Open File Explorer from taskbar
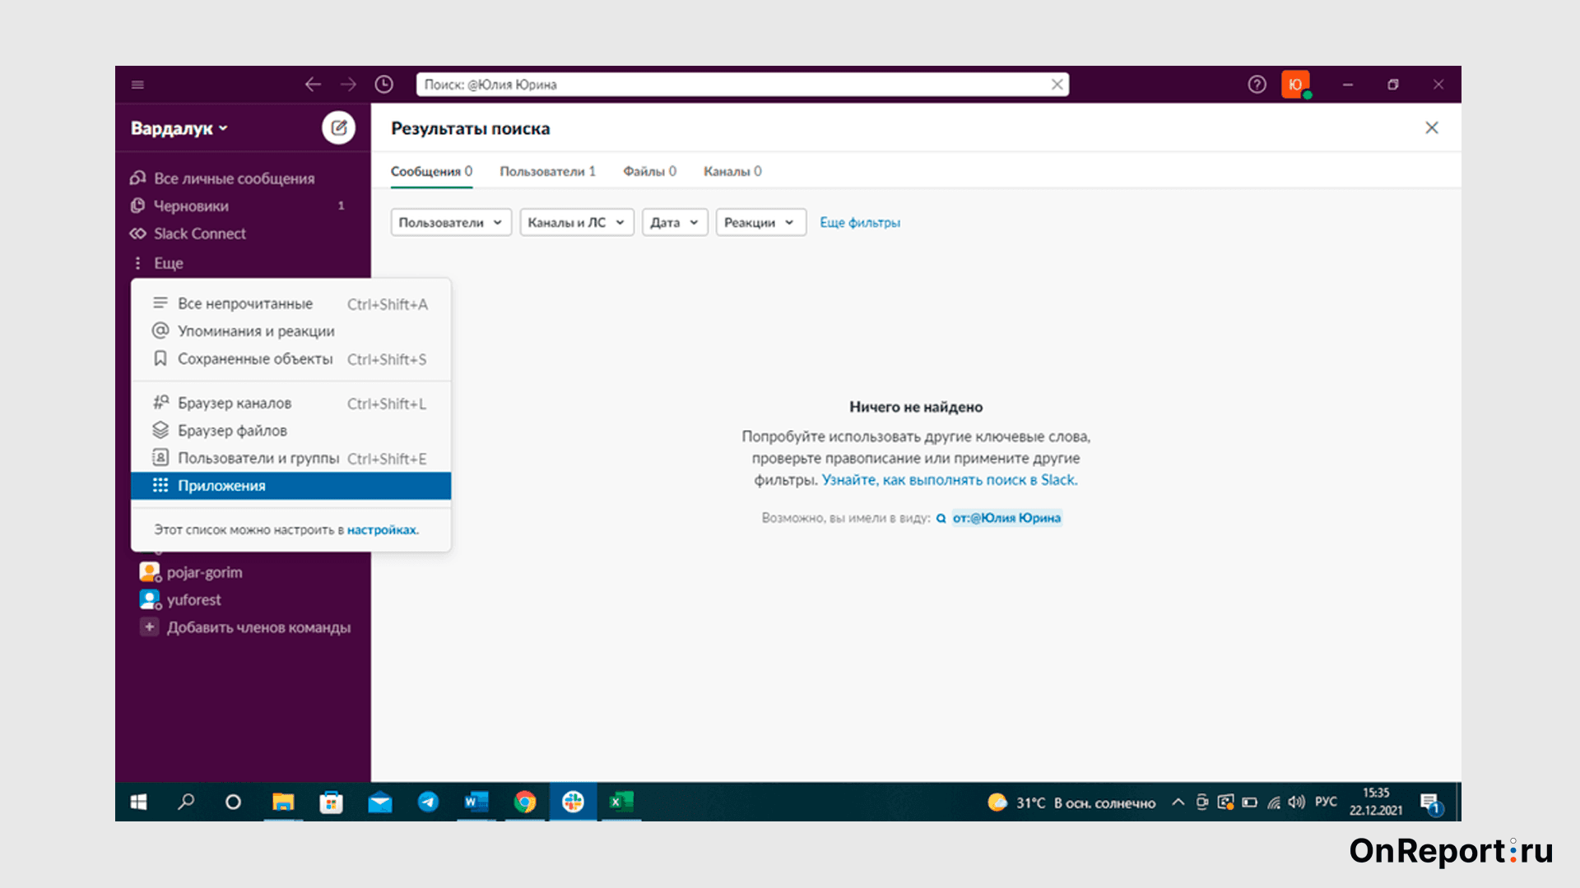This screenshot has width=1580, height=888. 283,802
